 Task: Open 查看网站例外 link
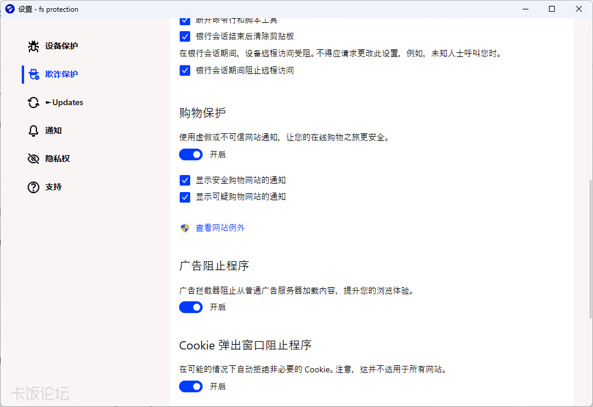220,228
